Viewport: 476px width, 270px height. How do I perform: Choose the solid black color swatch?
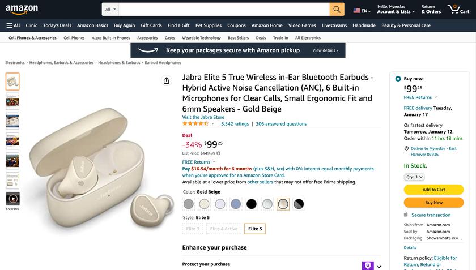coord(252,204)
